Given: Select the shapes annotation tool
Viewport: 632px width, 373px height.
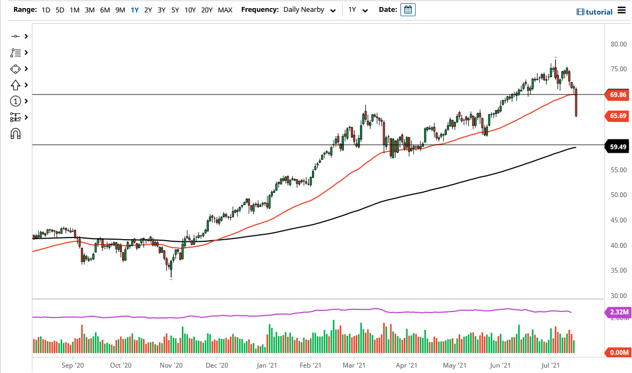Looking at the screenshot, I should point(16,69).
